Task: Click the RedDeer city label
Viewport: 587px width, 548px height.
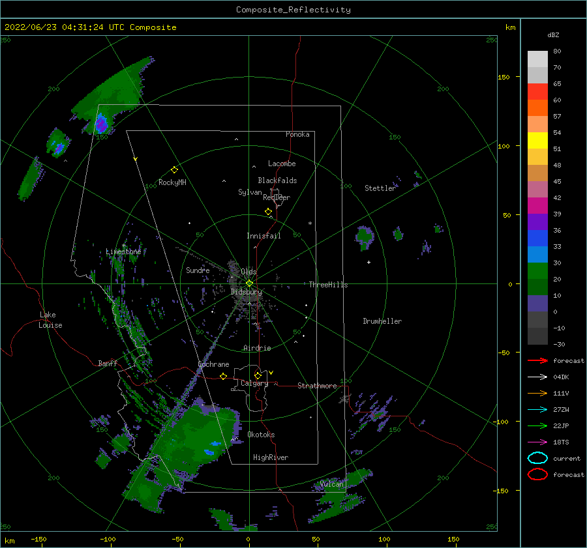Action: point(277,197)
